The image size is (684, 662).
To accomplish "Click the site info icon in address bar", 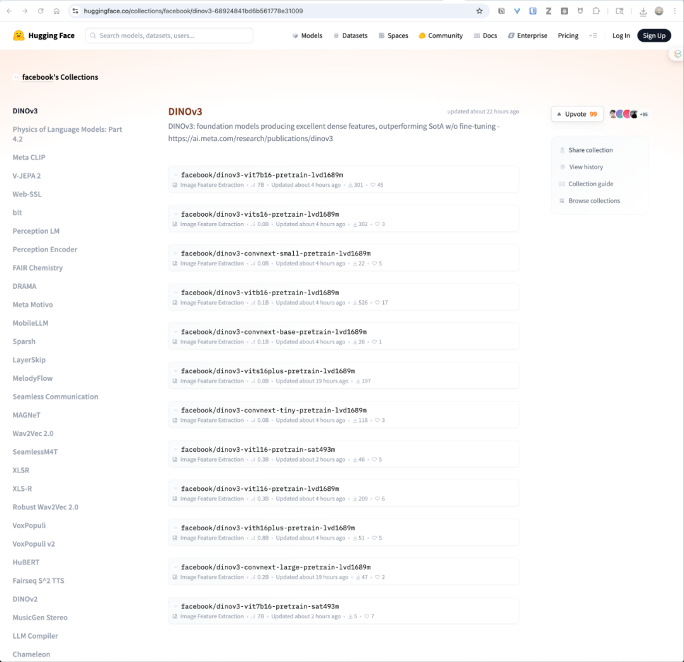I will [x=75, y=11].
